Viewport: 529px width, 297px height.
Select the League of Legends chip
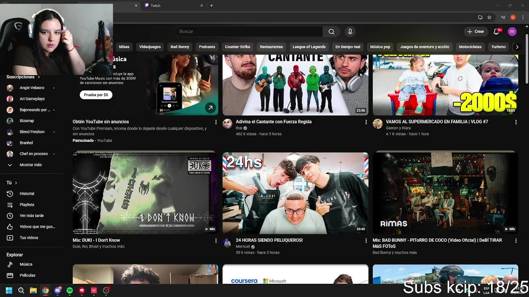coord(309,47)
